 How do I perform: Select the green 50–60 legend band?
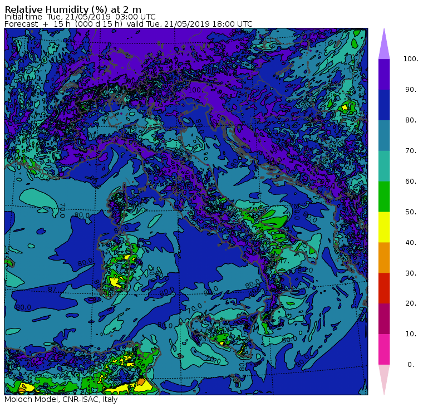(384, 197)
